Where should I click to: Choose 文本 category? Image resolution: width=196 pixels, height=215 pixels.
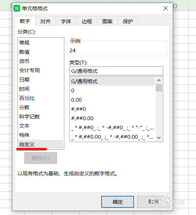(41, 126)
